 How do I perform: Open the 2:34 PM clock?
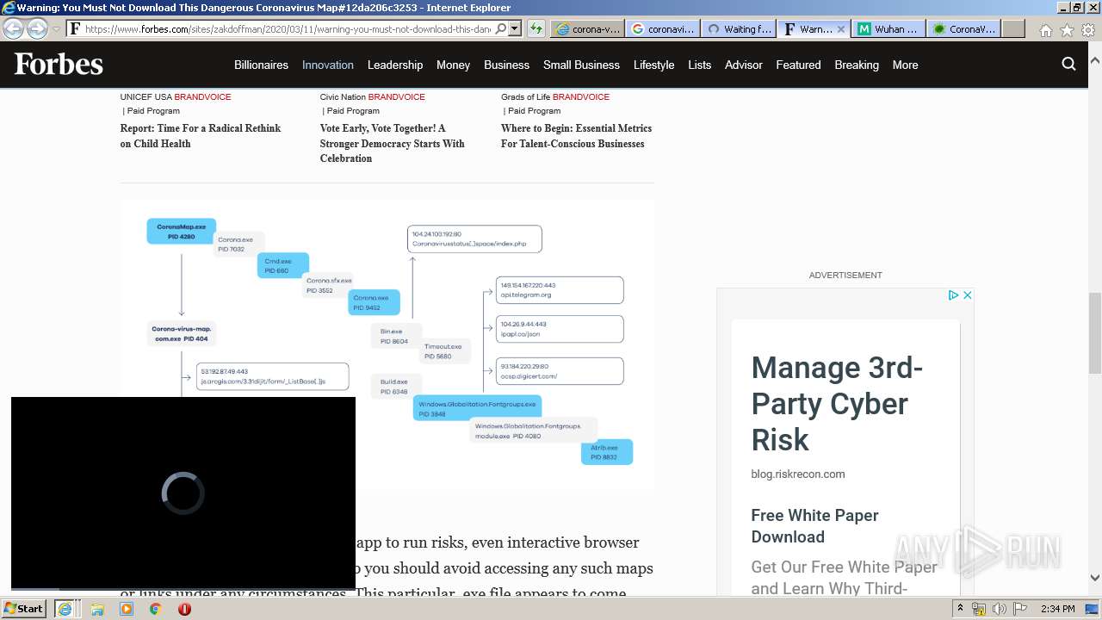(x=1057, y=609)
